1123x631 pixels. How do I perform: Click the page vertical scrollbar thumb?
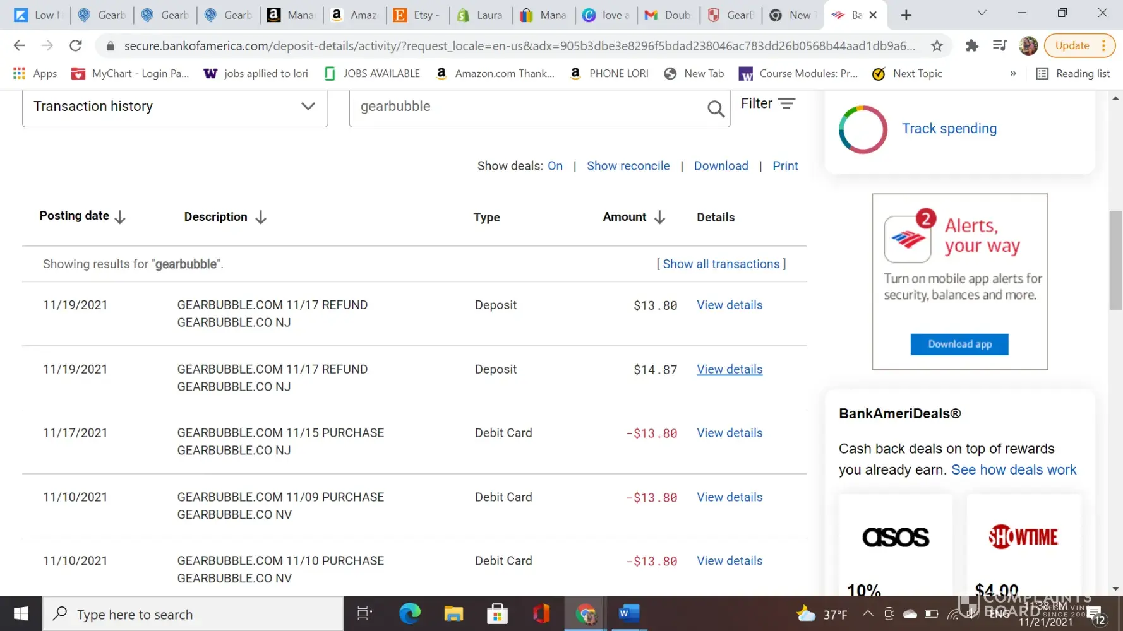pos(1115,260)
